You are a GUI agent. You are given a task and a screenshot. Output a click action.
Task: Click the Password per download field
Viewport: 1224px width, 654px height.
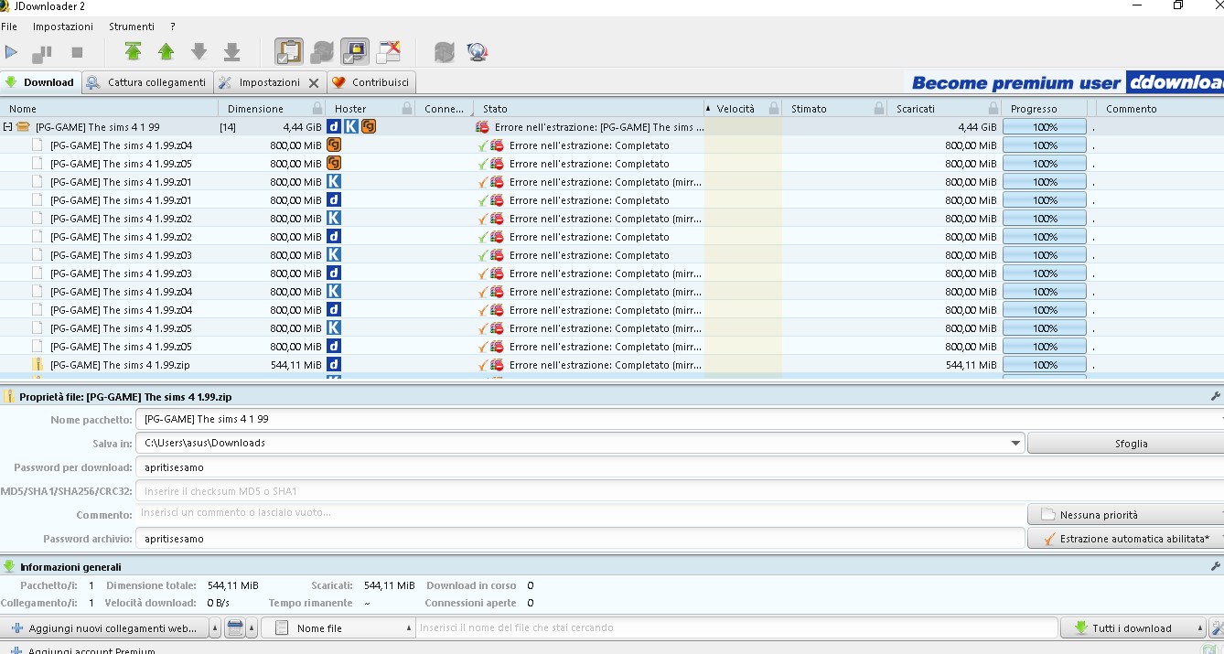pos(680,467)
